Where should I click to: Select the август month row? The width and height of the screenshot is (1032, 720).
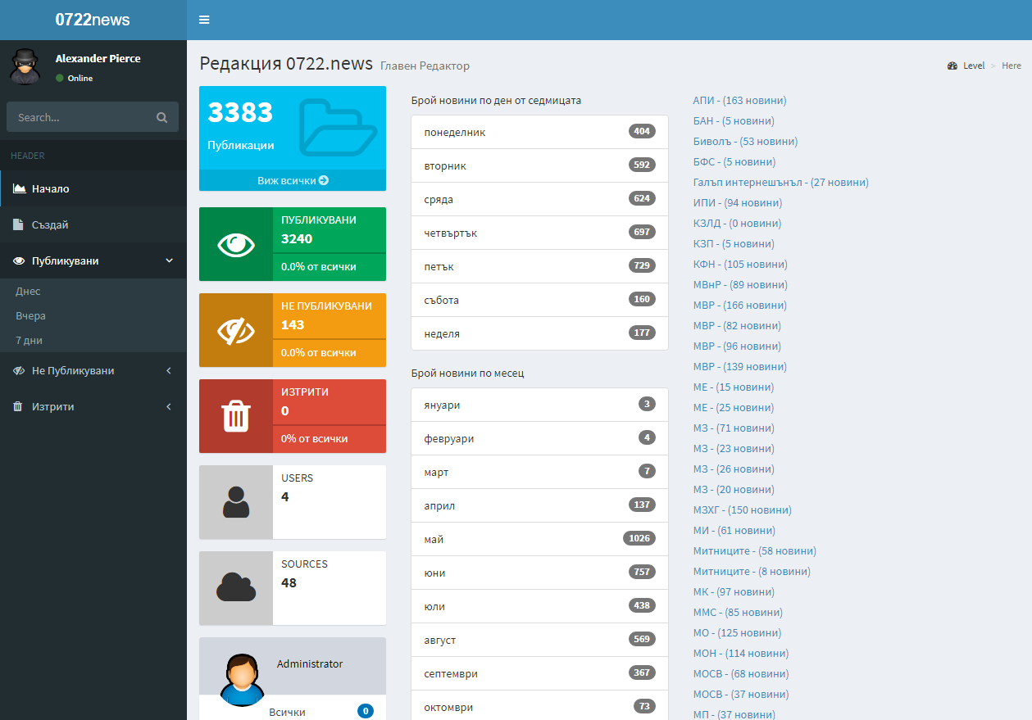click(x=539, y=640)
